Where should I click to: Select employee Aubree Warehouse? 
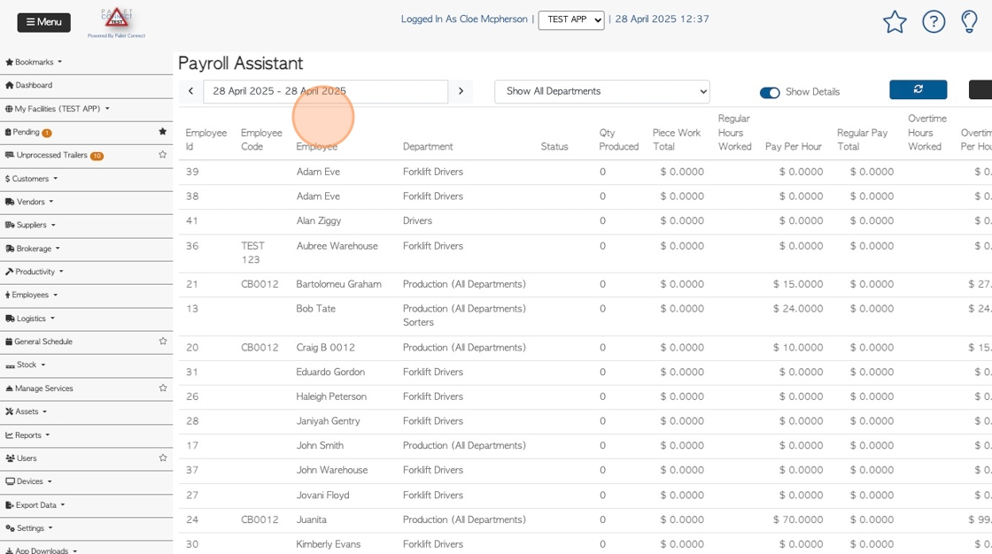pyautogui.click(x=337, y=246)
